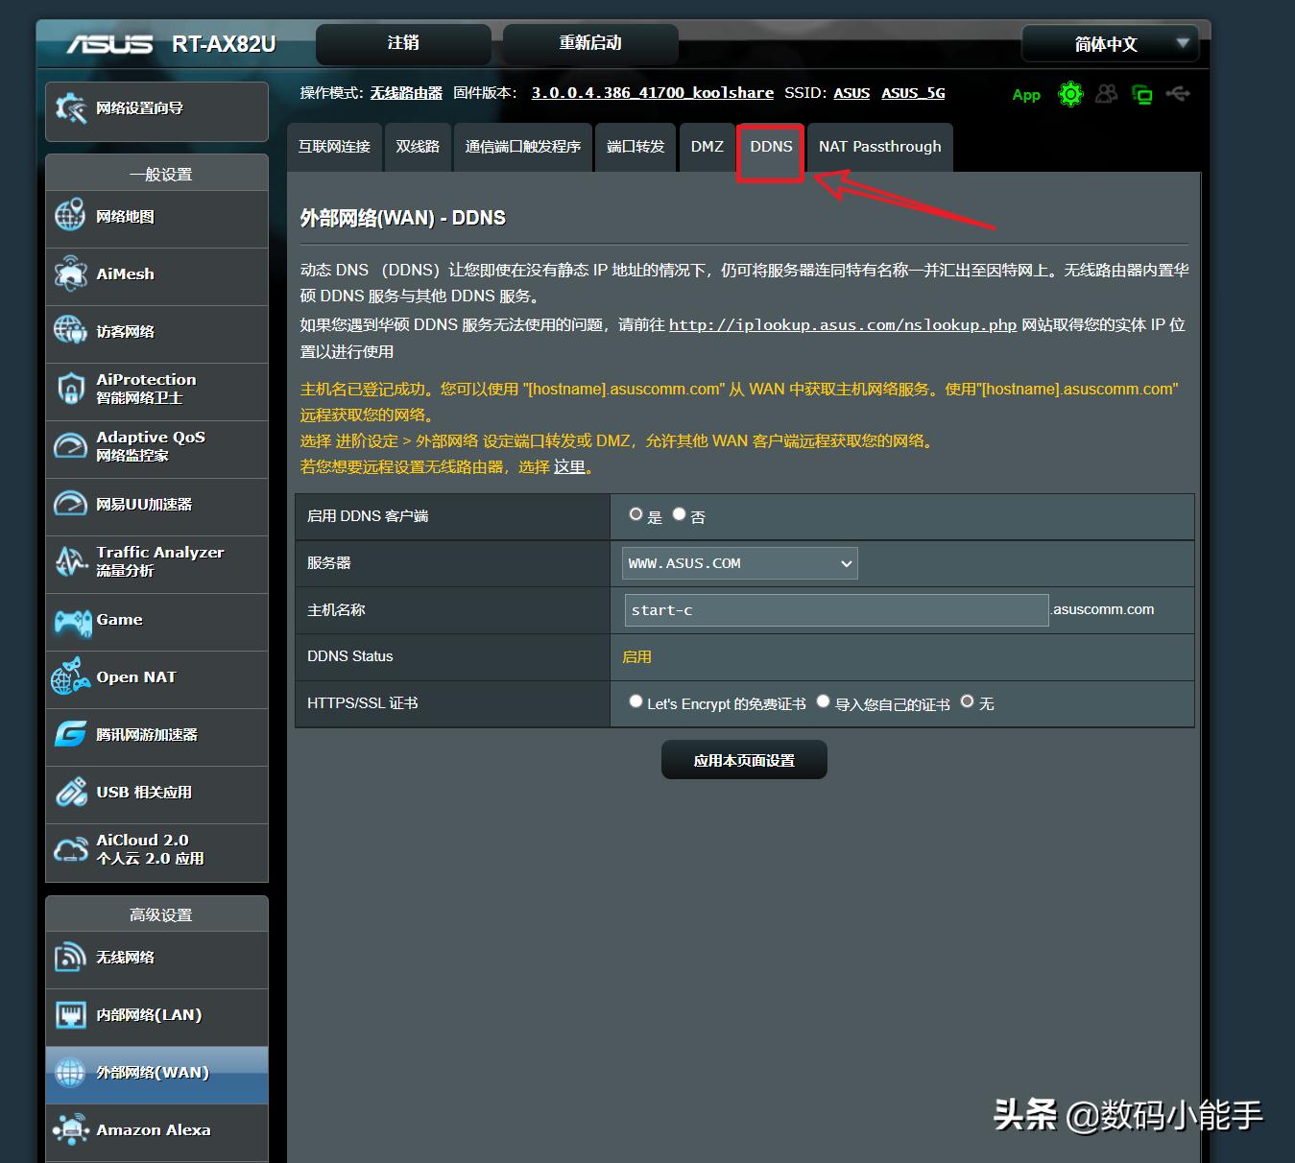Image resolution: width=1295 pixels, height=1163 pixels.
Task: Select Let's Encrypt 免费证书 option
Action: 636,700
